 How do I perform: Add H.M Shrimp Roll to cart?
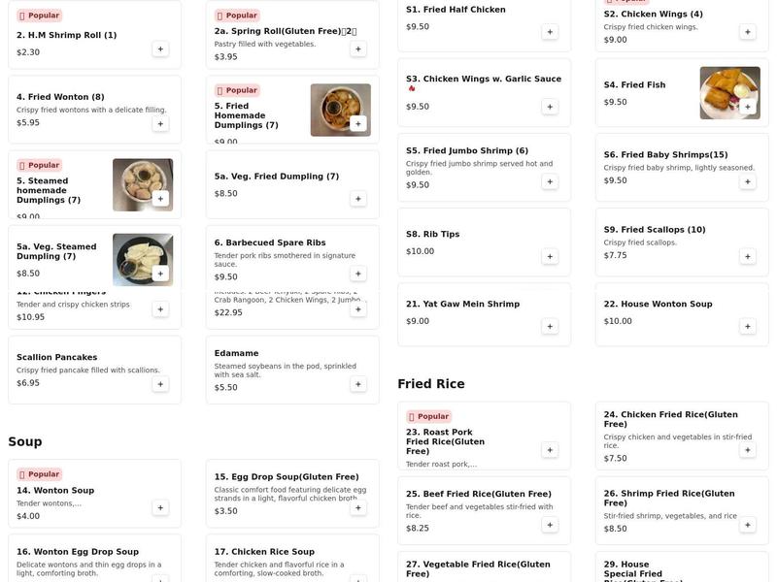[x=160, y=49]
